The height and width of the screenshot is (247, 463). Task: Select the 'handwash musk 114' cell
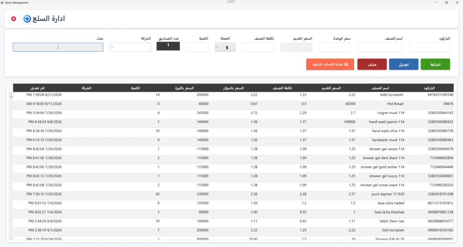(388, 140)
